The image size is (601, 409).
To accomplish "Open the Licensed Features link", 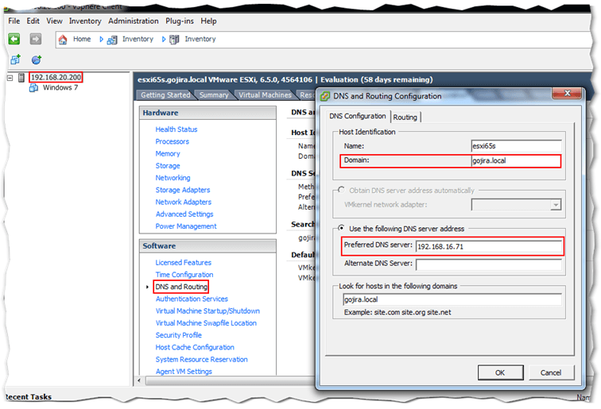I will [x=183, y=263].
